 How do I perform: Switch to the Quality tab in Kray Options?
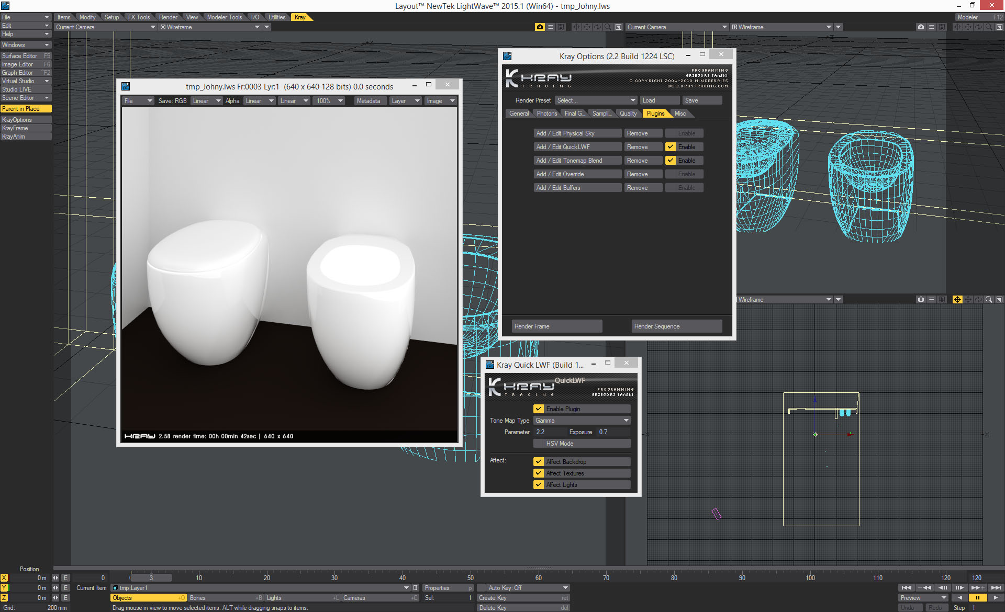(628, 114)
